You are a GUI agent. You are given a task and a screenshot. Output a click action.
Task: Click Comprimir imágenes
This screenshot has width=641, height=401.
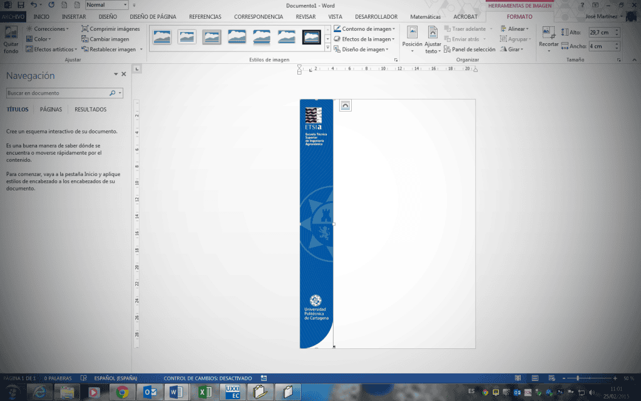click(110, 29)
